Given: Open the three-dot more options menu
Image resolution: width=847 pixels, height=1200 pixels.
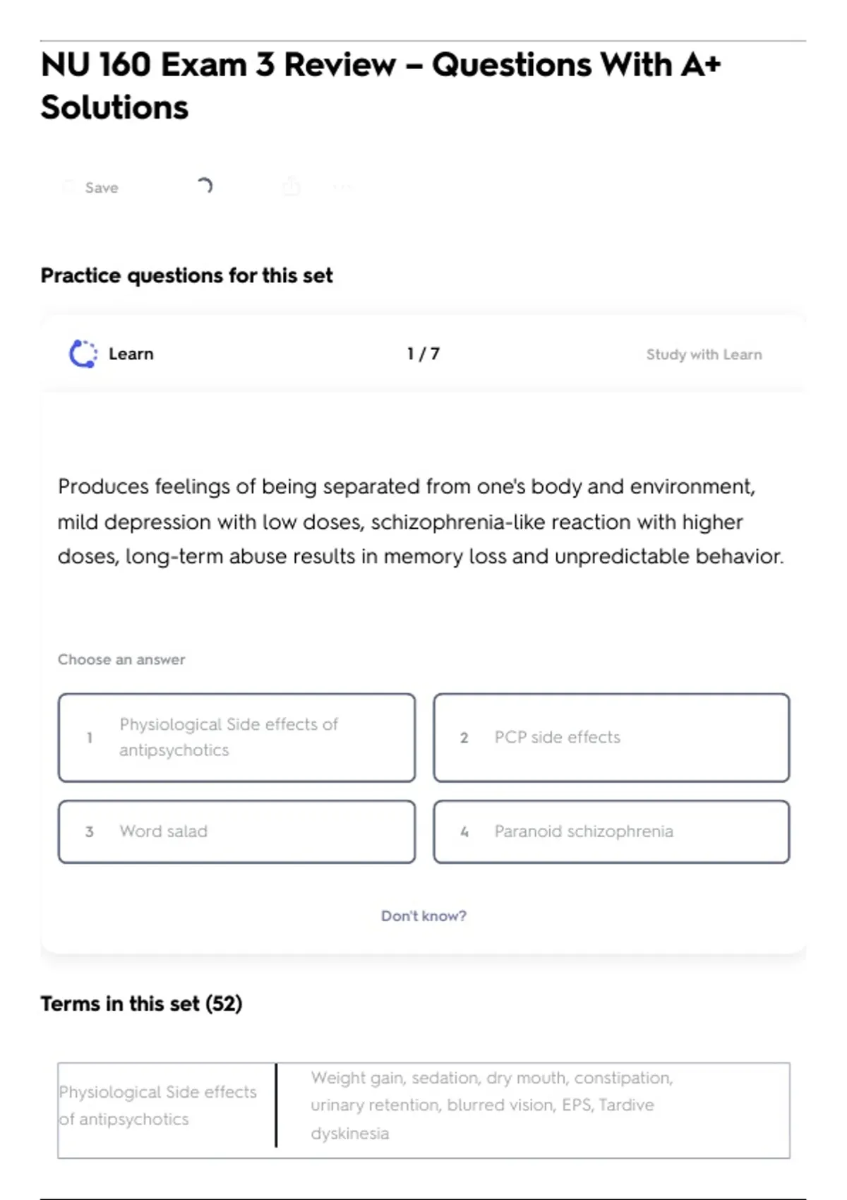Looking at the screenshot, I should [x=342, y=188].
